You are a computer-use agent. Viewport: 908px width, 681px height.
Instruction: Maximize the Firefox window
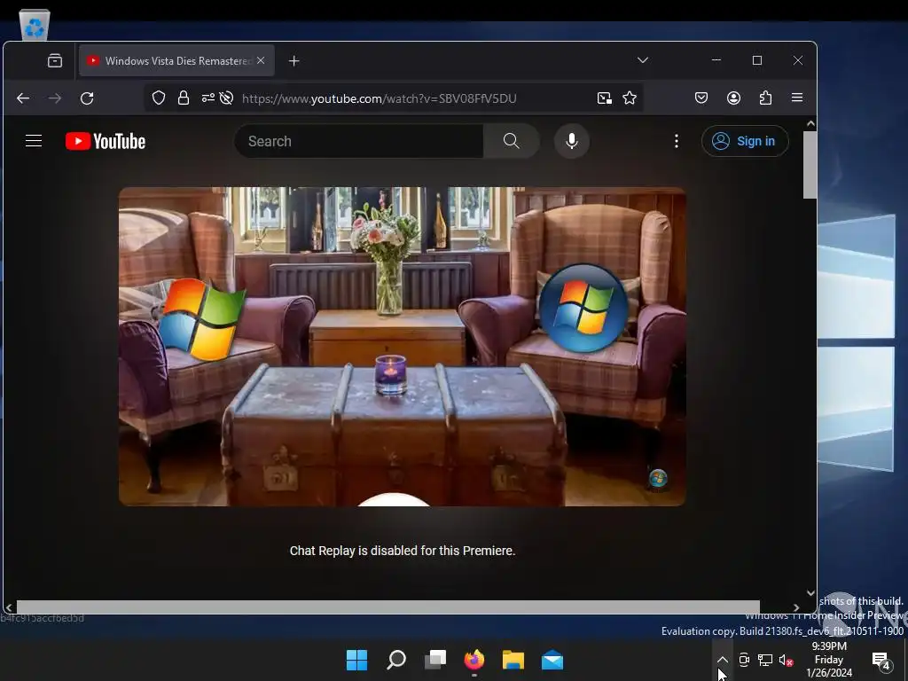[757, 60]
